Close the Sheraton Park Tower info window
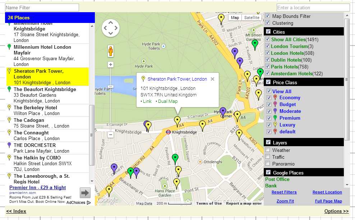Viewport: 355px width, 220px height. [x=212, y=79]
